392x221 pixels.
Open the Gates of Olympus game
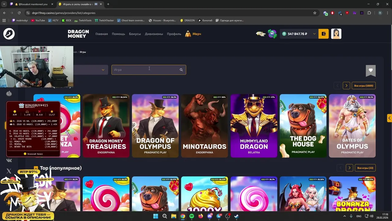(x=352, y=126)
